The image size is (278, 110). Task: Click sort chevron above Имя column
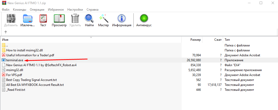point(91,37)
